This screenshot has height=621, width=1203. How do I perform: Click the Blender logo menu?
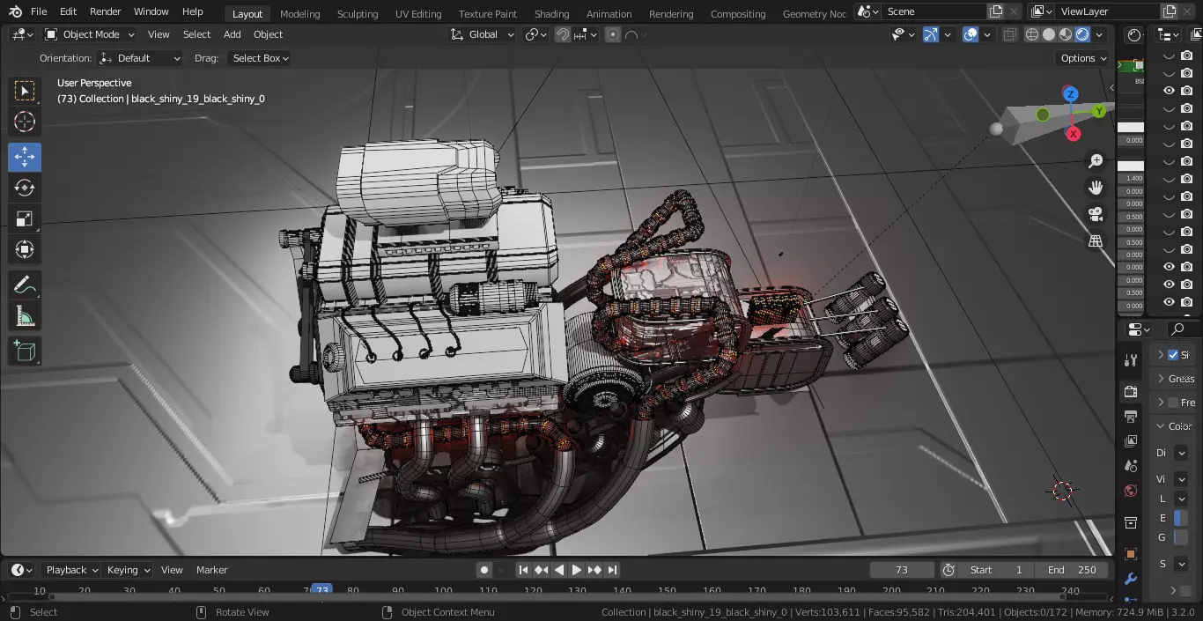coord(15,11)
